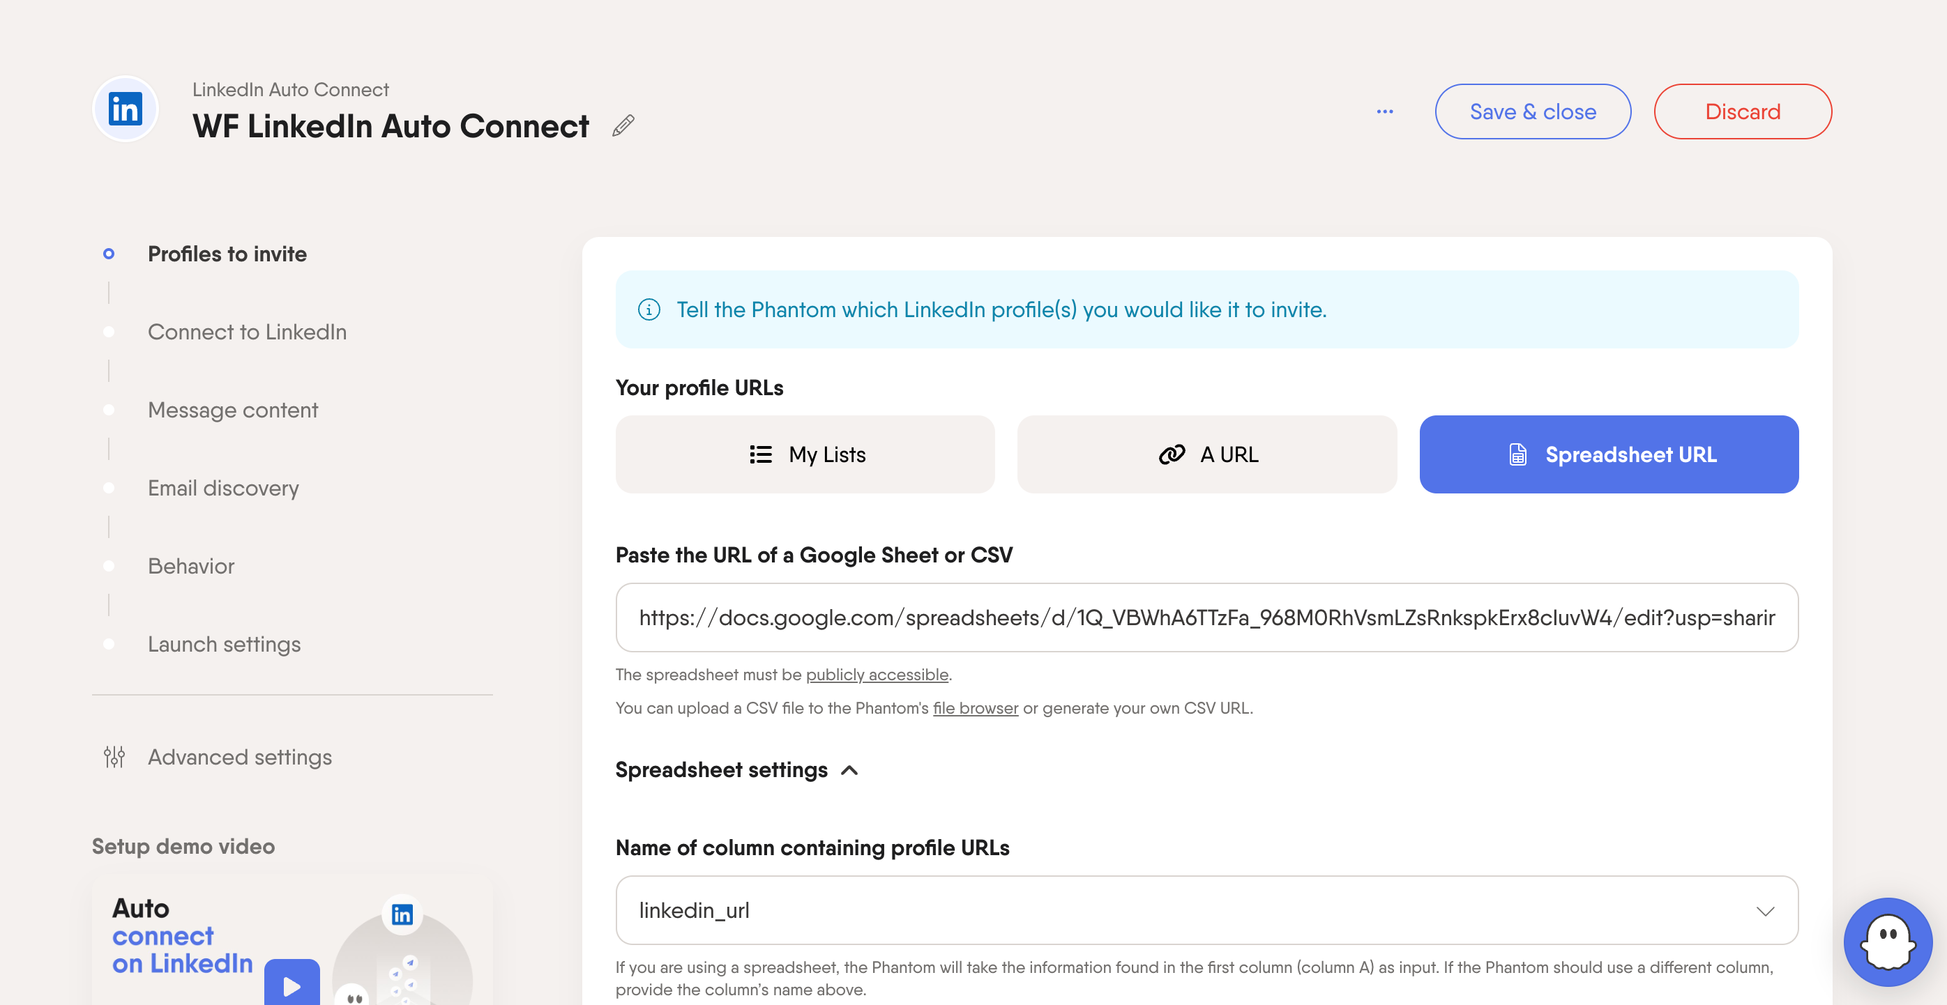The height and width of the screenshot is (1005, 1947).
Task: Open the Auto connect demo video thumbnail
Action: pyautogui.click(x=292, y=942)
